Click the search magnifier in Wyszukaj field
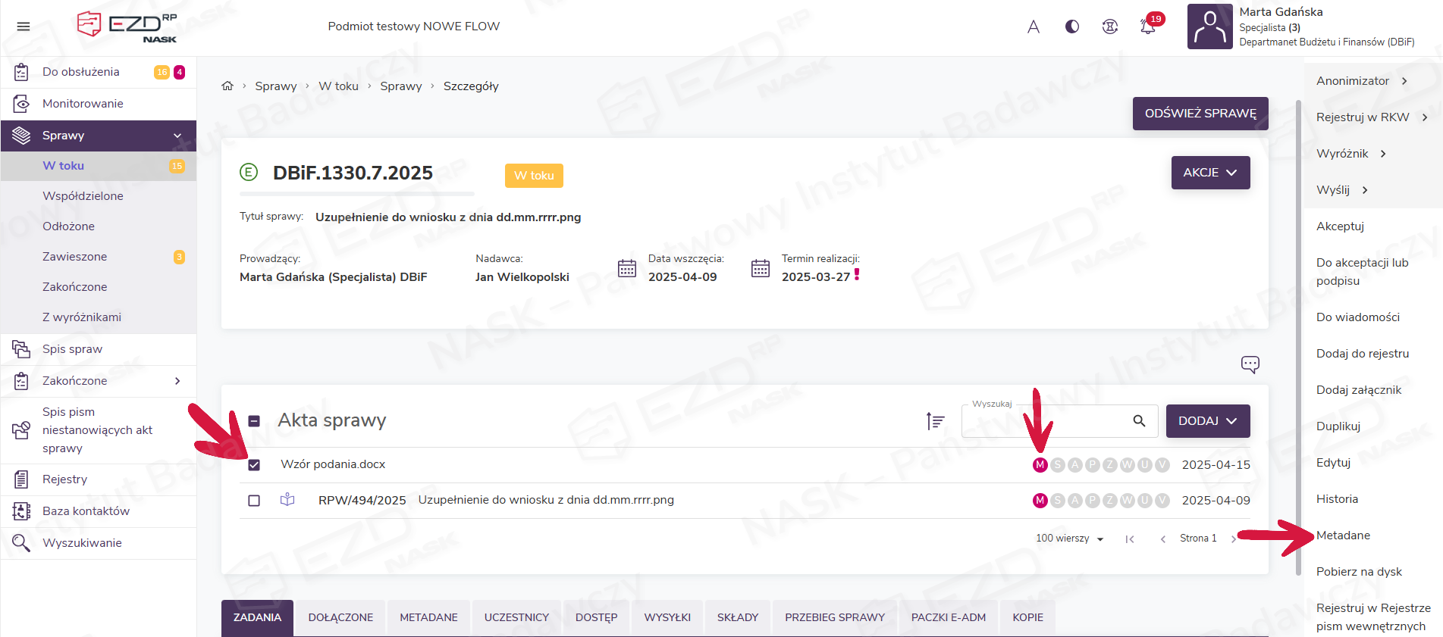This screenshot has height=637, width=1443. click(1139, 421)
